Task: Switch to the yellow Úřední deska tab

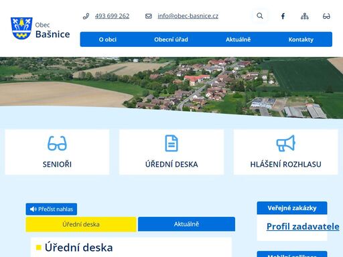Action: click(81, 224)
